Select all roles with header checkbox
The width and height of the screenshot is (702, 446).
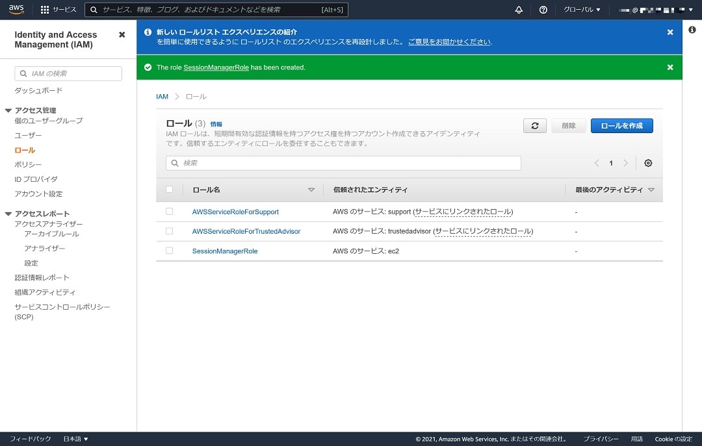169,189
